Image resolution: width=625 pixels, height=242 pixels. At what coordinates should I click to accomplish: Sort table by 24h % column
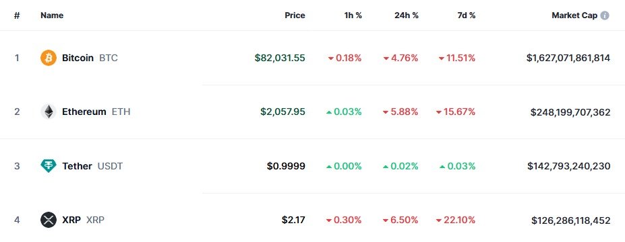(406, 15)
